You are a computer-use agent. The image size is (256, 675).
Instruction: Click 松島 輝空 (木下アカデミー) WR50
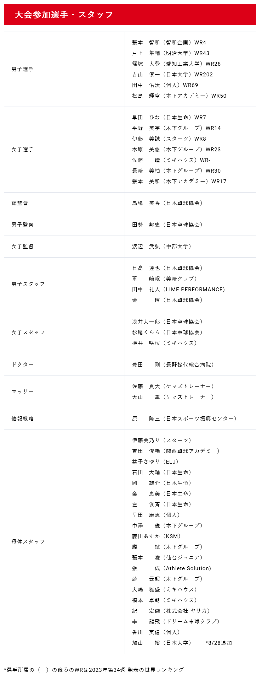coord(179,96)
